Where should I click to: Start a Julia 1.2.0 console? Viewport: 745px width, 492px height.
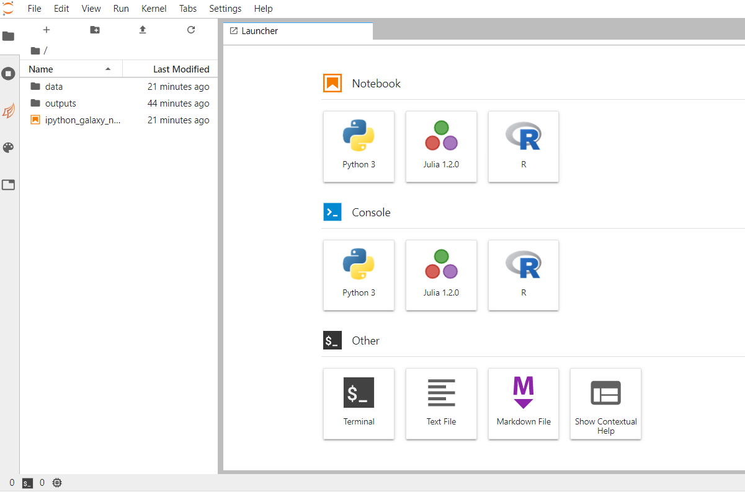point(441,275)
